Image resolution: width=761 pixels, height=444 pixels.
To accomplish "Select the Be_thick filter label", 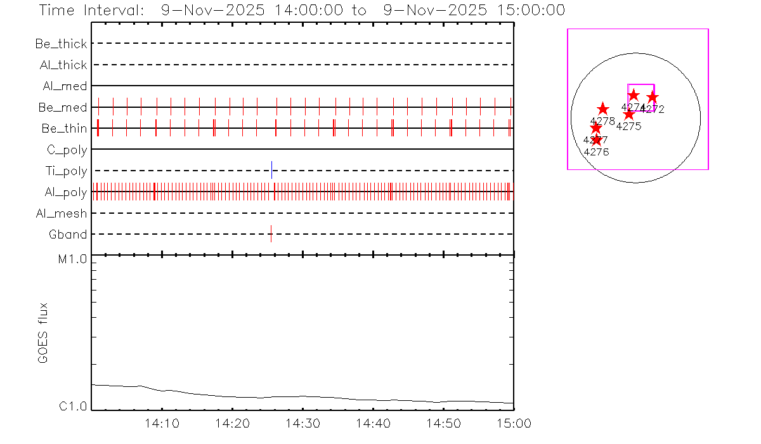I will click(62, 44).
